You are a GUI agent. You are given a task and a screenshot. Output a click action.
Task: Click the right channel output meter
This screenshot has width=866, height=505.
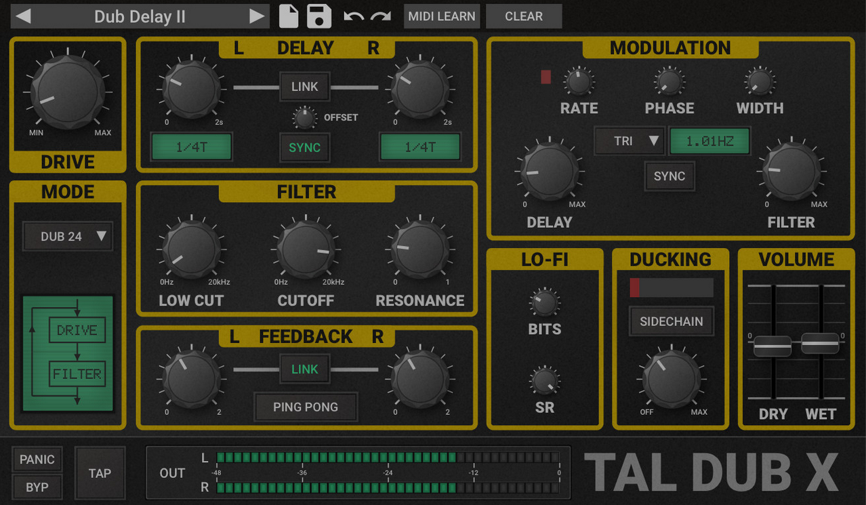pyautogui.click(x=388, y=487)
